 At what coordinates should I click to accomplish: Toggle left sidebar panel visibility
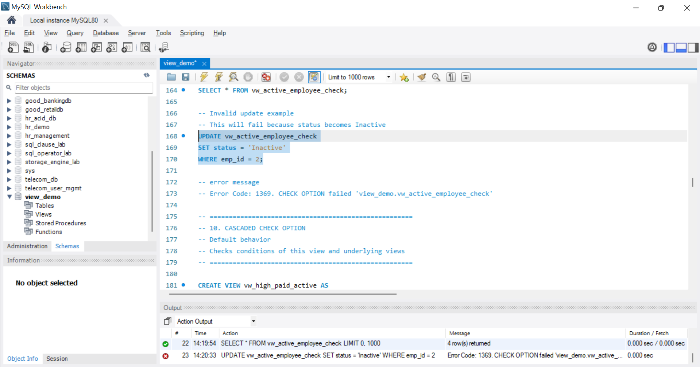pos(669,47)
